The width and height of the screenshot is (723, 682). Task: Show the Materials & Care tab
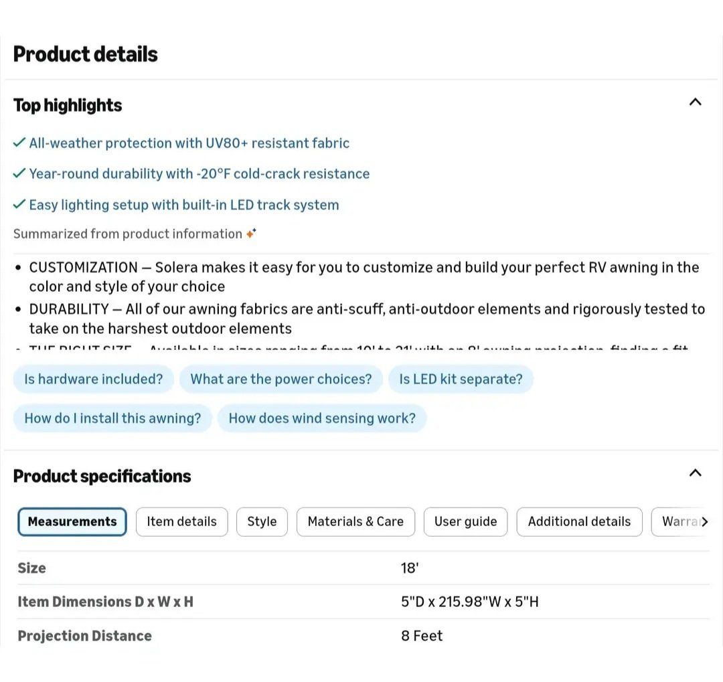coord(355,522)
